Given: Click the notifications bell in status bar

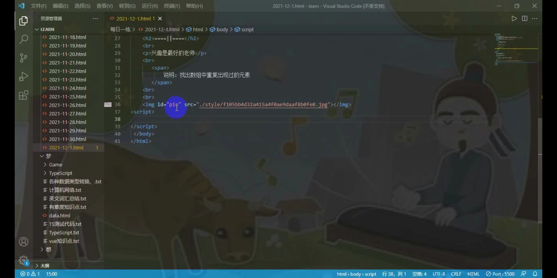Looking at the screenshot, I should 535,274.
